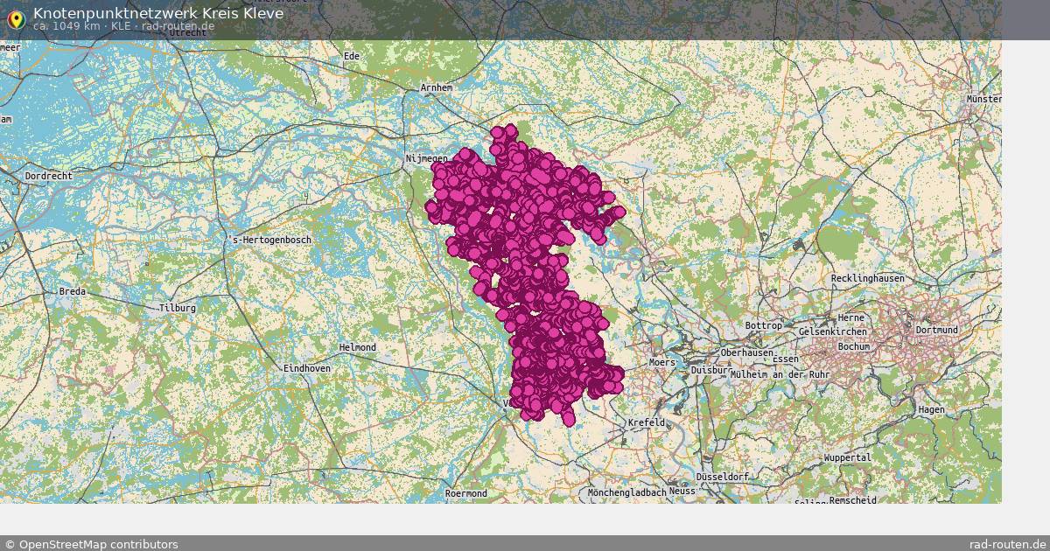Click the rad-routen map pin logo
The width and height of the screenshot is (1050, 551).
(17, 18)
